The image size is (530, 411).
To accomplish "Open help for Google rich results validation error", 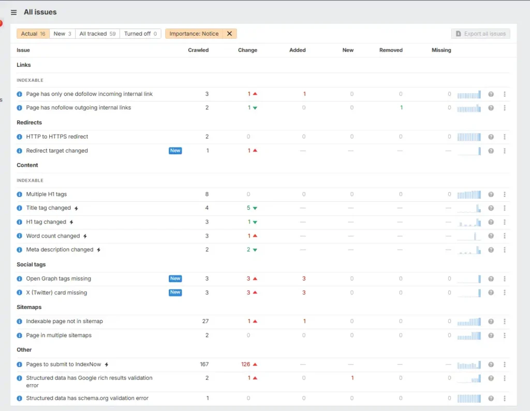I will (491, 378).
